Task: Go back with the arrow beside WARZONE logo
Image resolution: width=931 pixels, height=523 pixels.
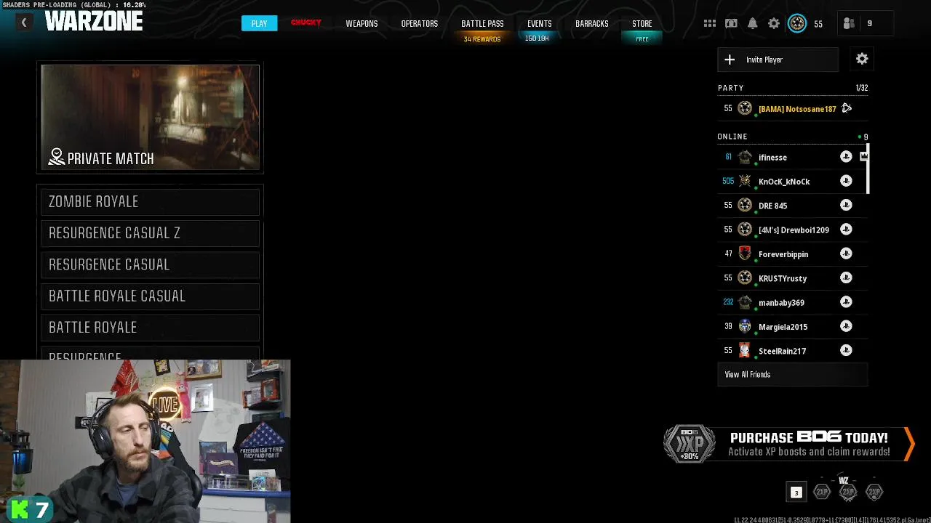Action: pyautogui.click(x=23, y=23)
